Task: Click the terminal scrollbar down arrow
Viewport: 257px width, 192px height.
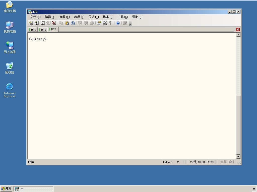Action: coord(238,157)
